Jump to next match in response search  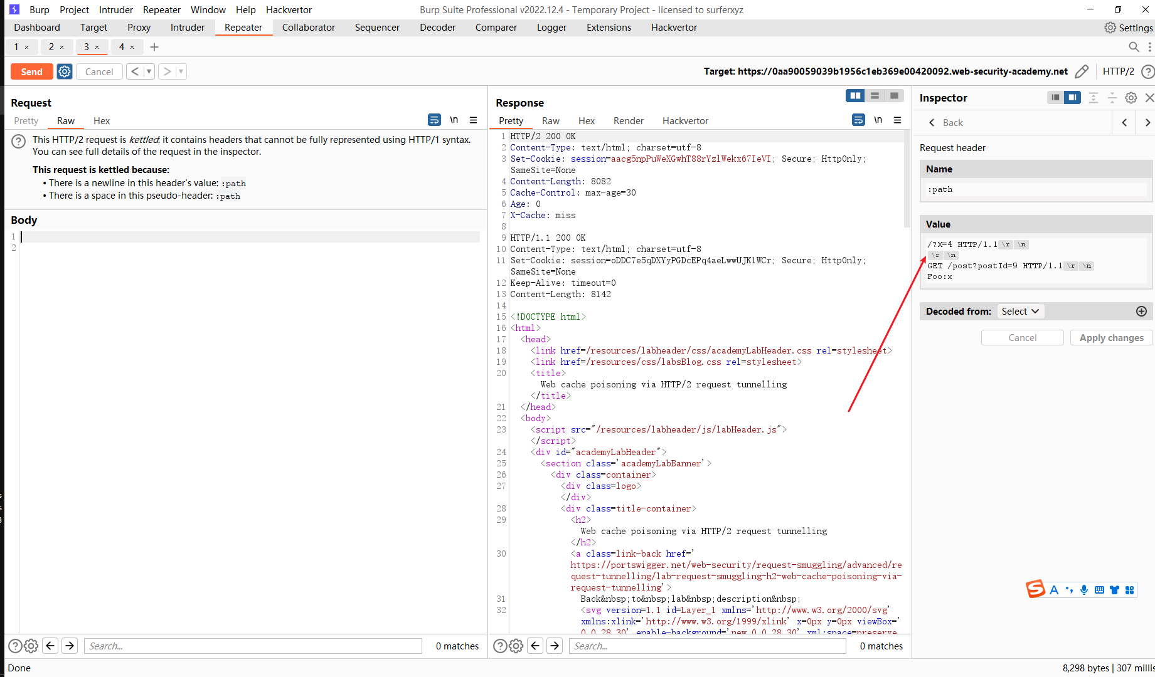[x=555, y=646]
